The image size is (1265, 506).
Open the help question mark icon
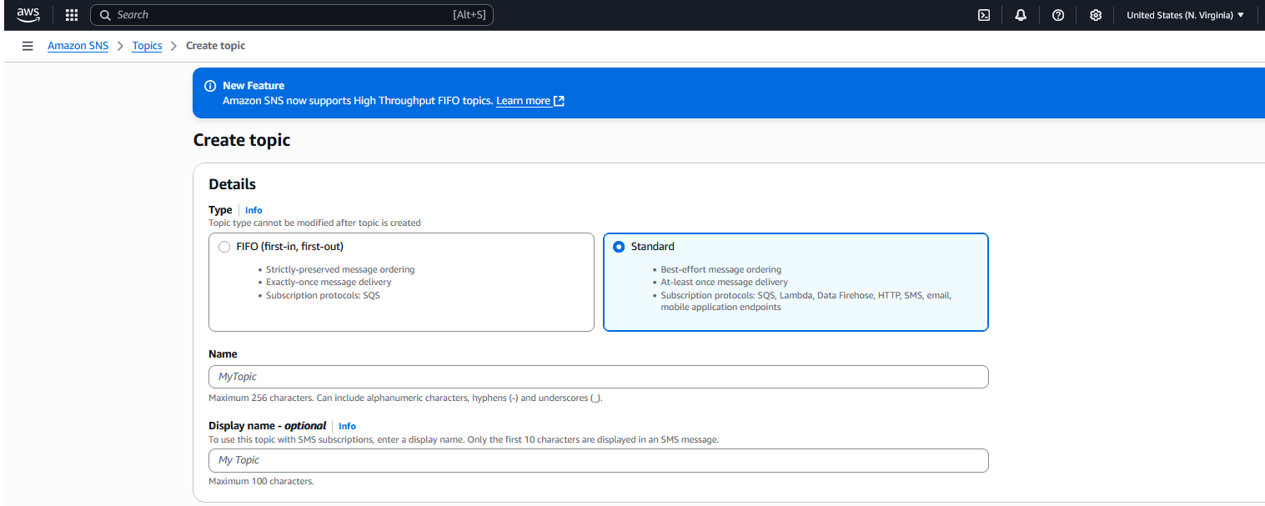click(x=1058, y=15)
